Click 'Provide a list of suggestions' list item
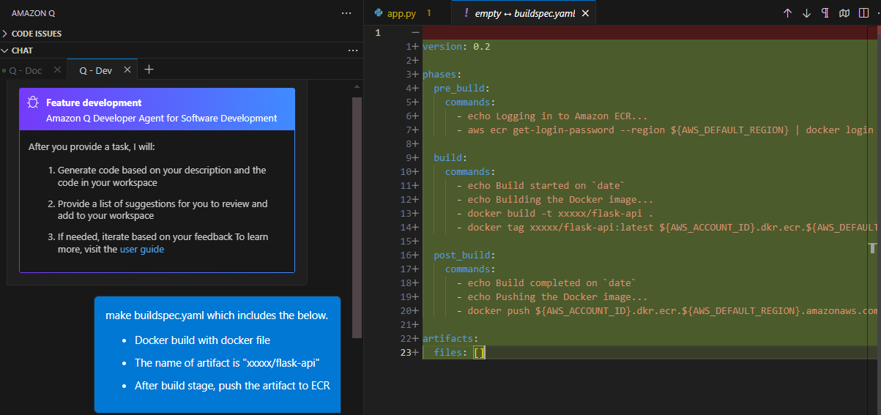 coord(163,209)
